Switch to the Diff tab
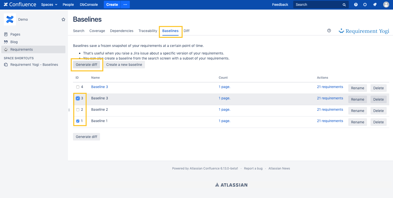The height and width of the screenshot is (198, 393). point(186,31)
